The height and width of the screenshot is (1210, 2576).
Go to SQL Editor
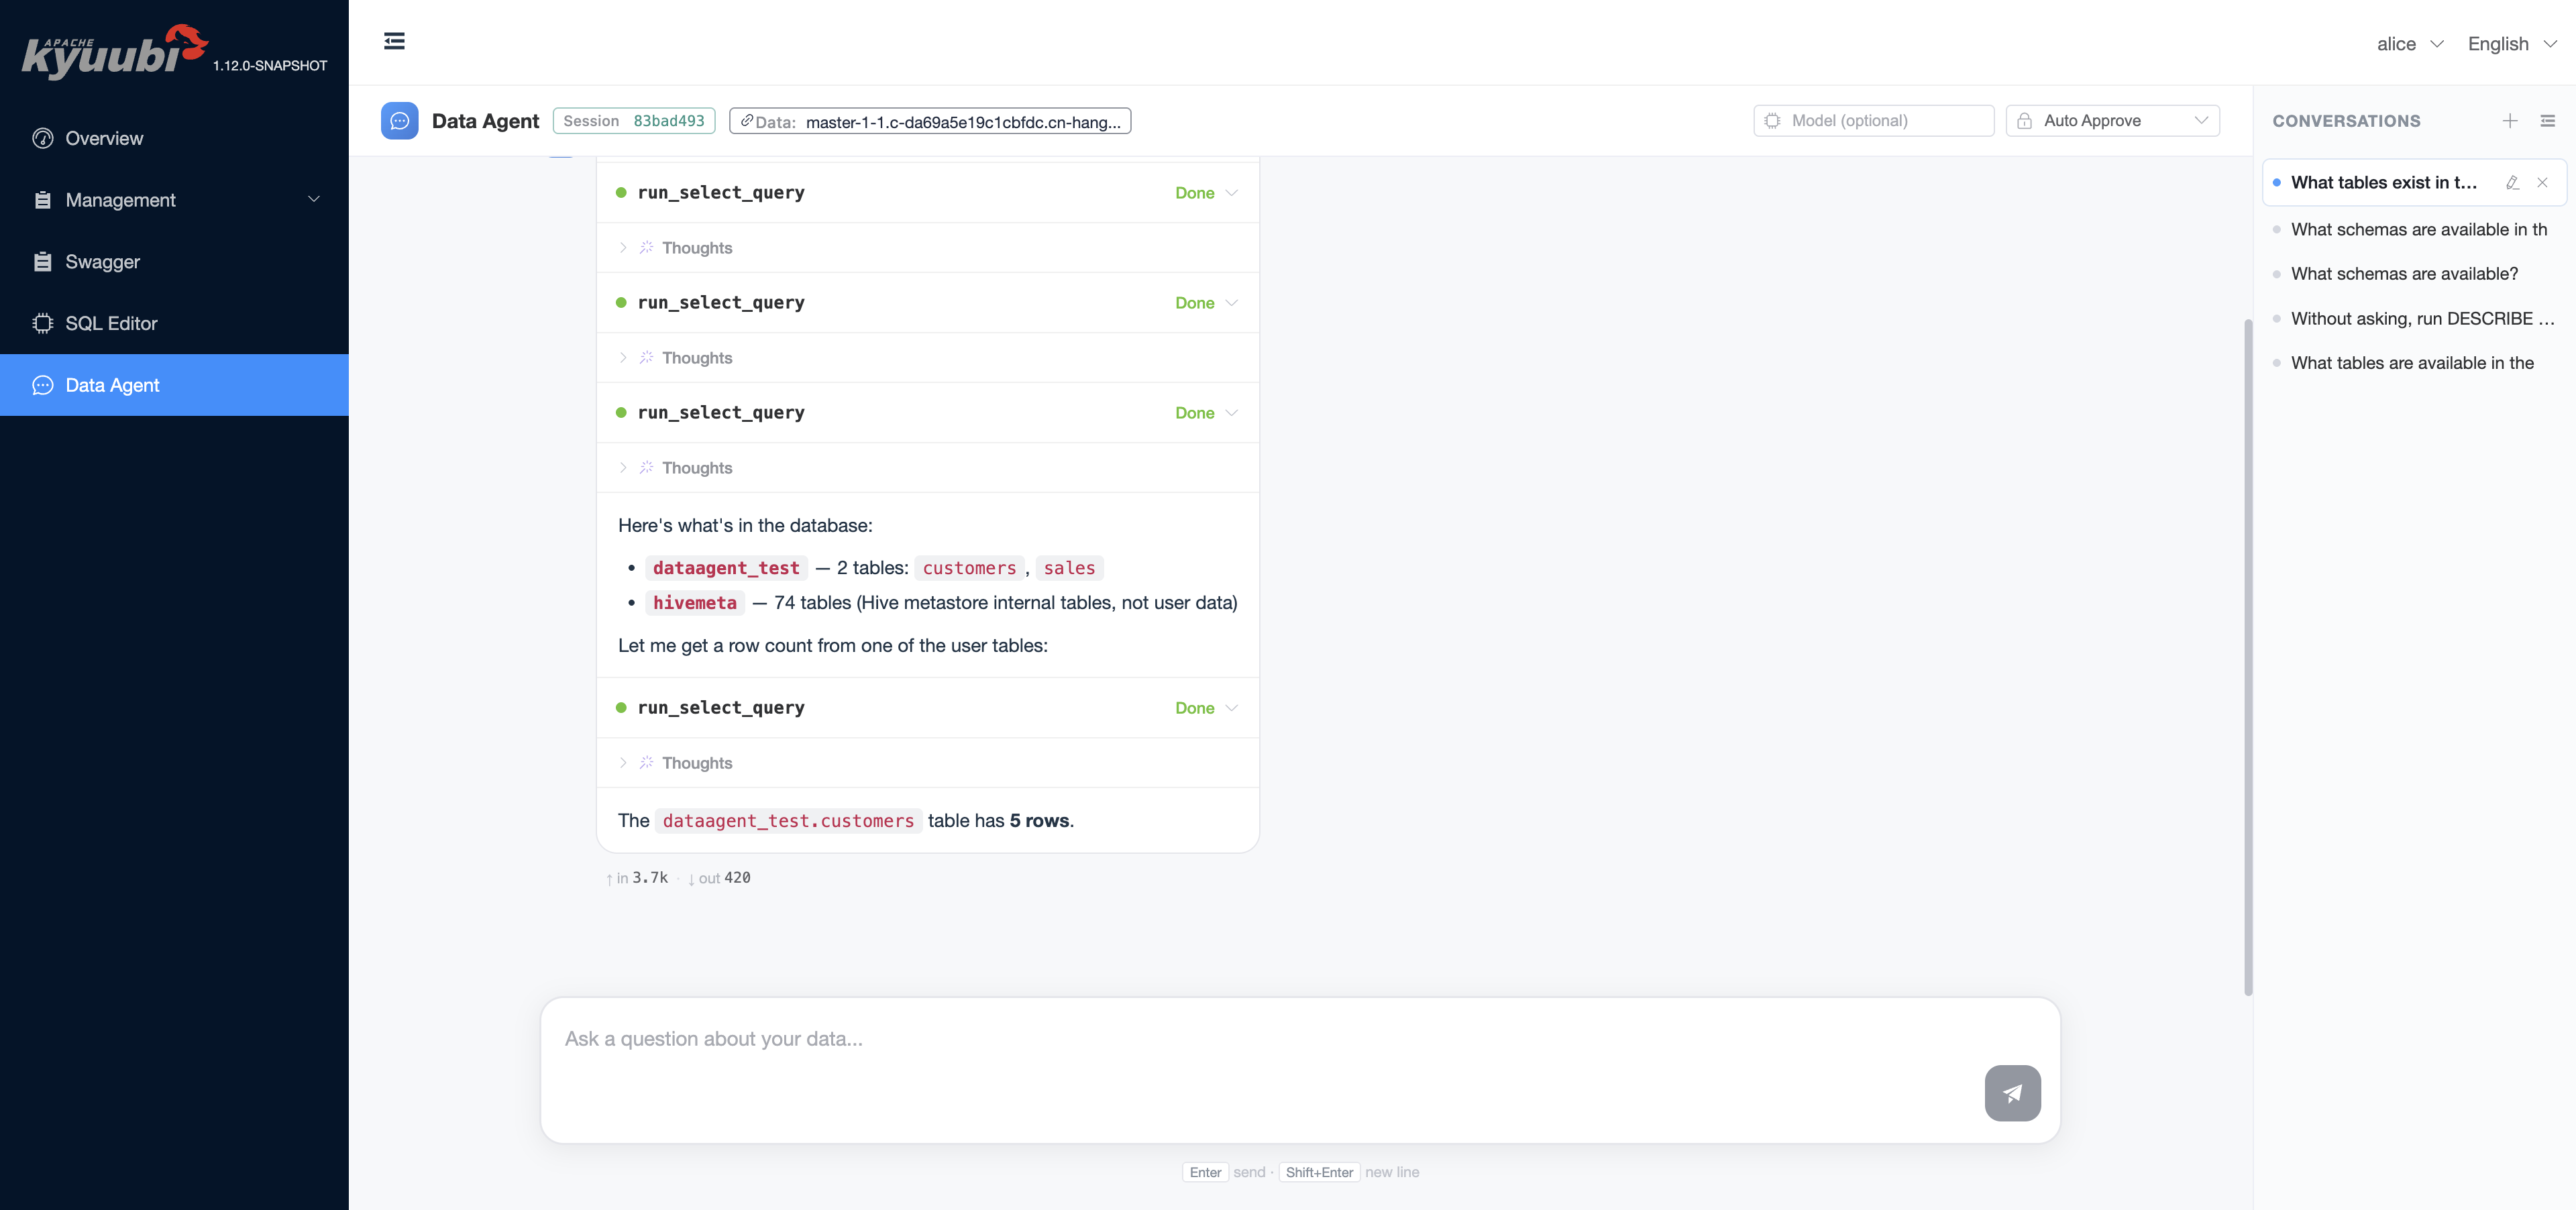pyautogui.click(x=174, y=323)
